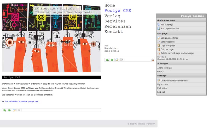Click gray list icon below poolyx.net link
The image size is (209, 130).
coord(19,110)
